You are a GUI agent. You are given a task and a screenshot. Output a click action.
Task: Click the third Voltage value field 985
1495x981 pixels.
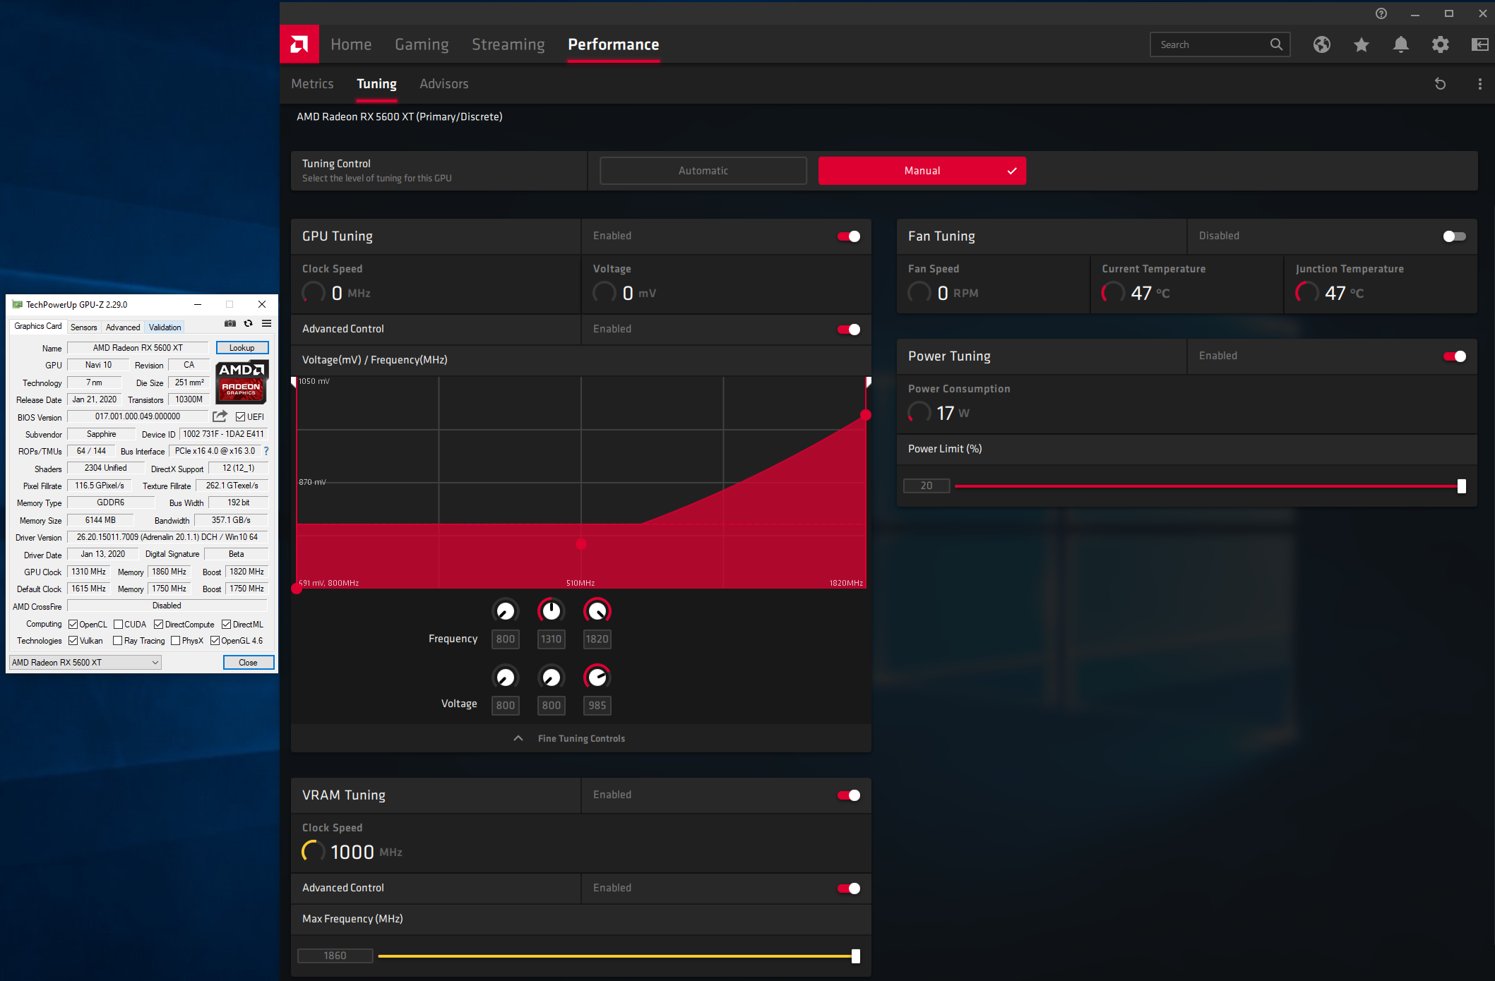tap(597, 706)
